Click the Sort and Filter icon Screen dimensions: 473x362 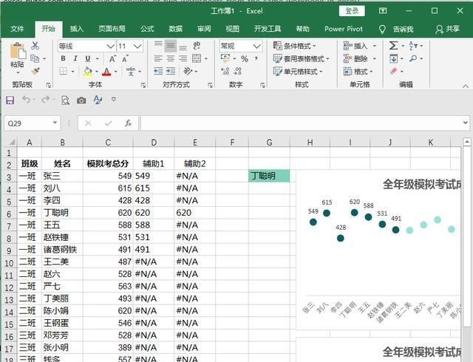coord(413,46)
